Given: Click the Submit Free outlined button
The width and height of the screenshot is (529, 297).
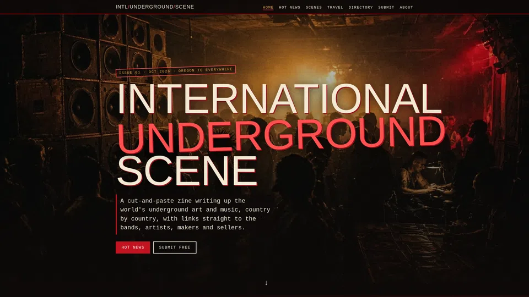Looking at the screenshot, I should [x=175, y=247].
